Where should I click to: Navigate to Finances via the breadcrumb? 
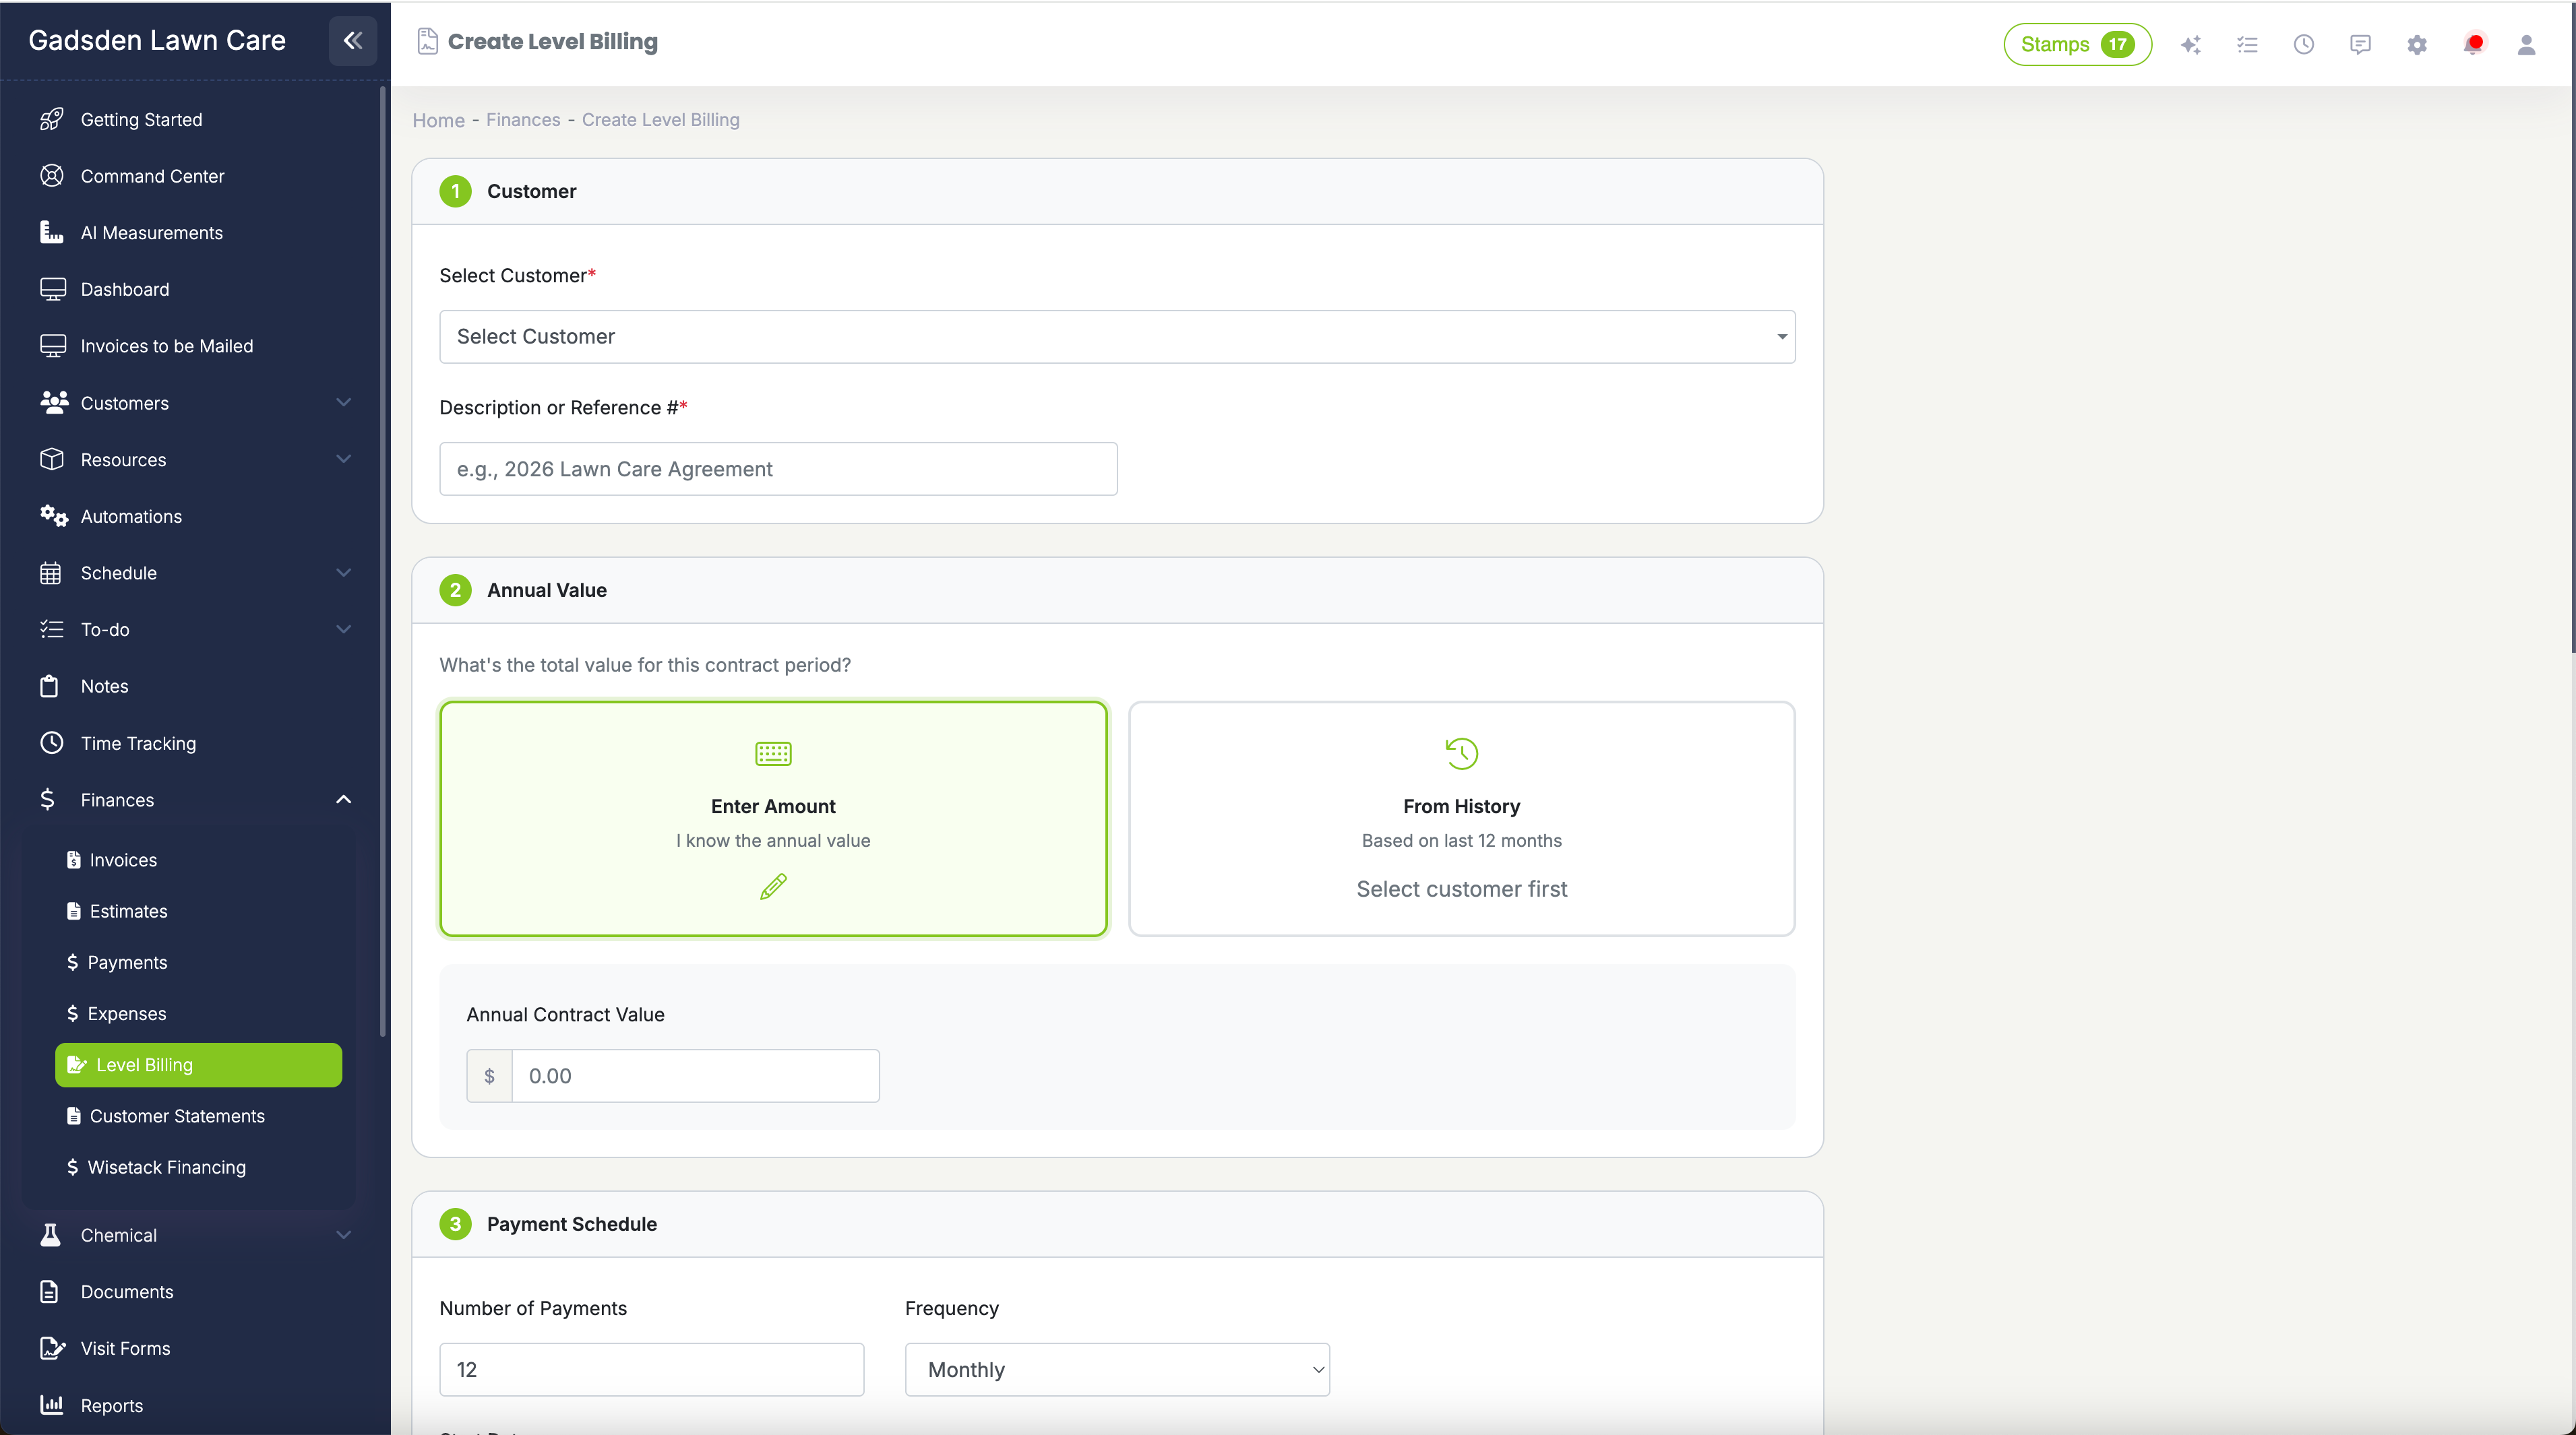[522, 119]
